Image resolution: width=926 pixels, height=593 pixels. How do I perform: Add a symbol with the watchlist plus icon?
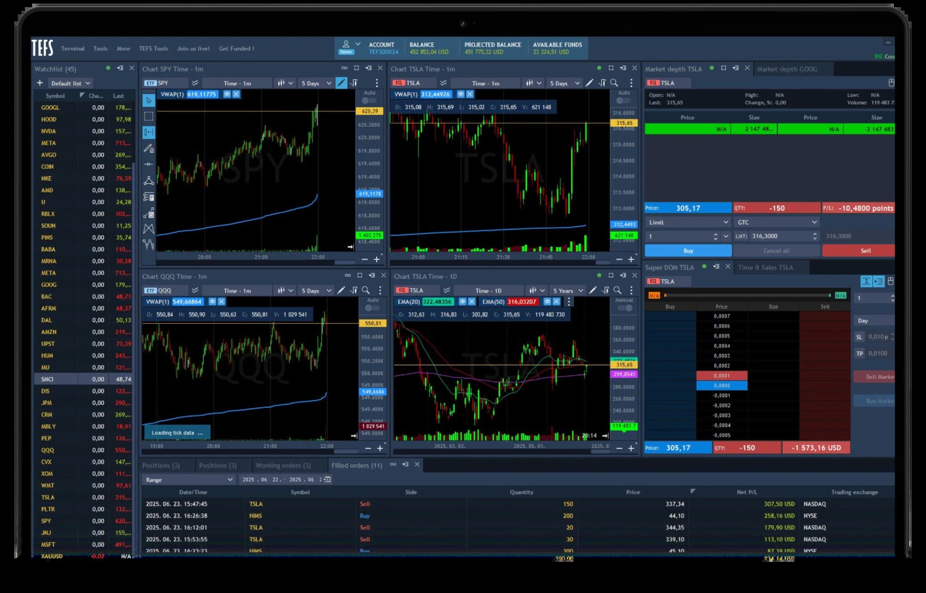coord(40,83)
